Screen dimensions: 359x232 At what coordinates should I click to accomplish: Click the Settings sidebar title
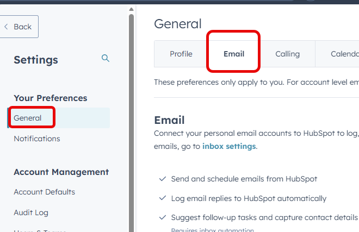coord(36,60)
